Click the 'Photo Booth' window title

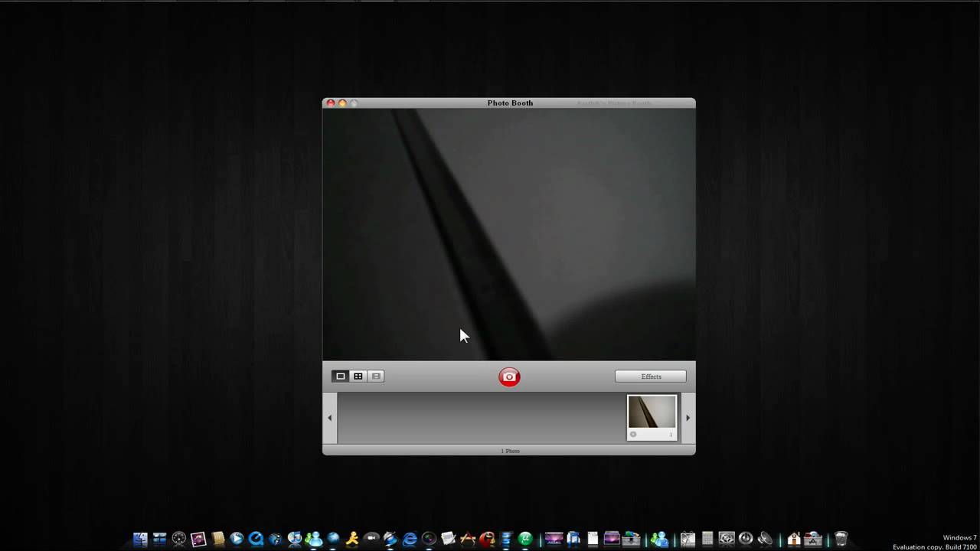coord(510,103)
